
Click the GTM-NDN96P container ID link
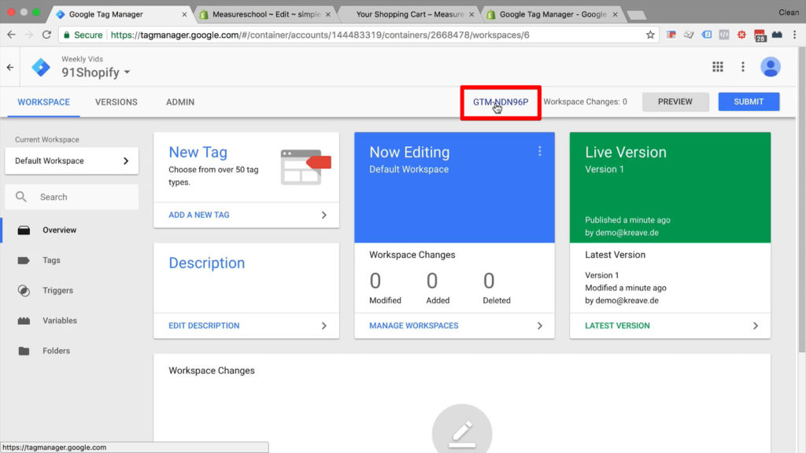pyautogui.click(x=500, y=102)
